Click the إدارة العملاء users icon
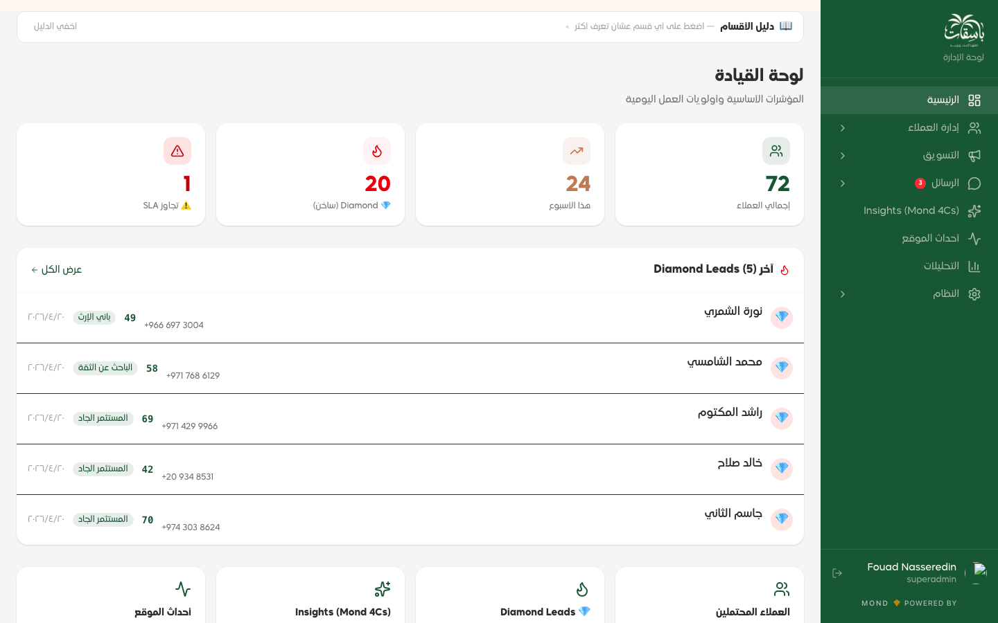The height and width of the screenshot is (623, 998). [974, 128]
